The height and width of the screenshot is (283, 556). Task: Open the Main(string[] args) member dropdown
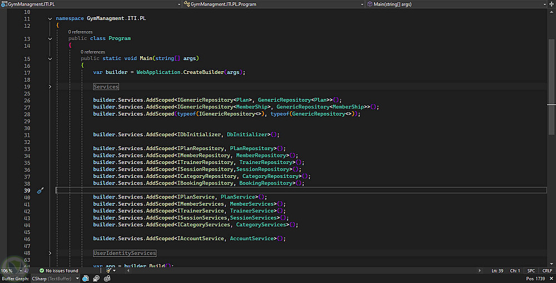coord(545,4)
